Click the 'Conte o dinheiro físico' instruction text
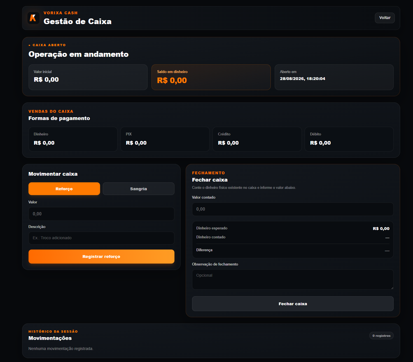This screenshot has width=413, height=362. 244,188
